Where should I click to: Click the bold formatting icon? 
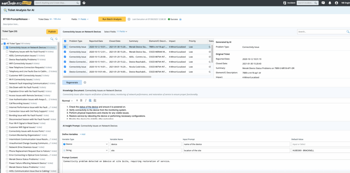coord(81,101)
